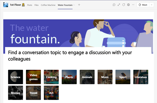Open the Literature topic tile
The height and width of the screenshot is (103, 157).
141,77
